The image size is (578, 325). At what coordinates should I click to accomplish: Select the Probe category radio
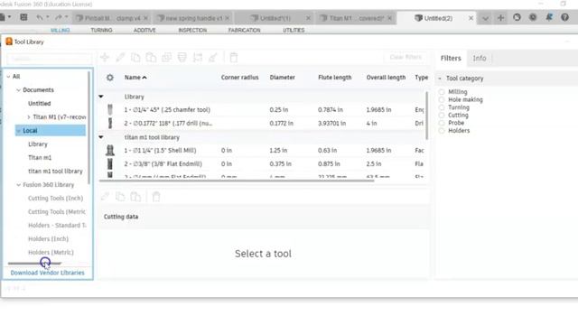pyautogui.click(x=442, y=123)
